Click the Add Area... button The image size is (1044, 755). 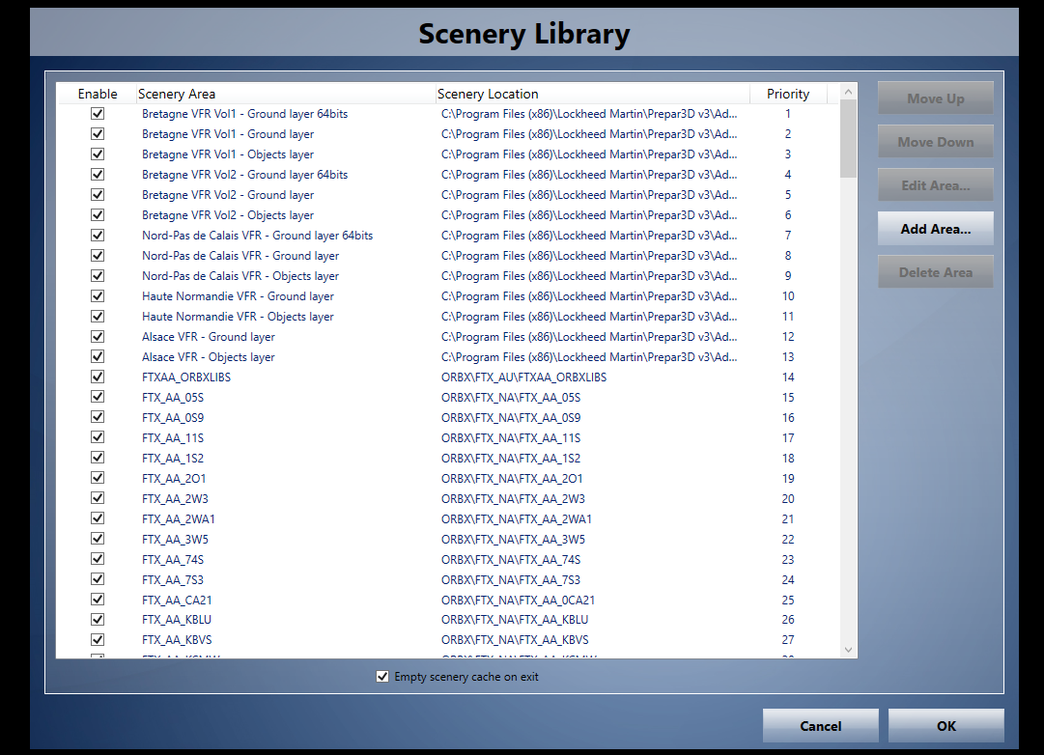(x=936, y=229)
